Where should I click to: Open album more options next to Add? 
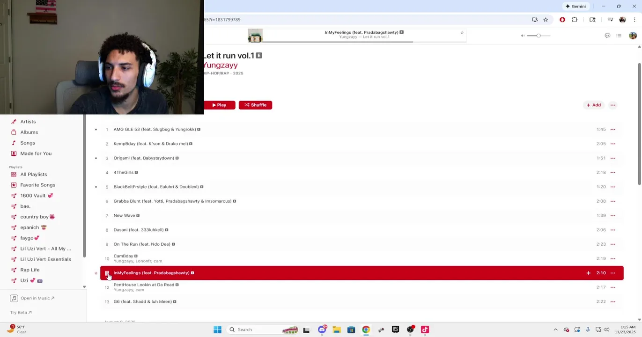pyautogui.click(x=612, y=105)
